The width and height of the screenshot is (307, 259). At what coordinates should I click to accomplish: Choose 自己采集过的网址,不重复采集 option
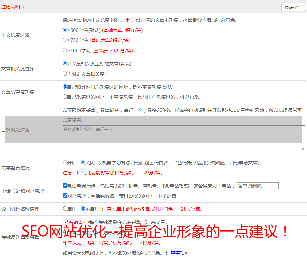[65, 97]
